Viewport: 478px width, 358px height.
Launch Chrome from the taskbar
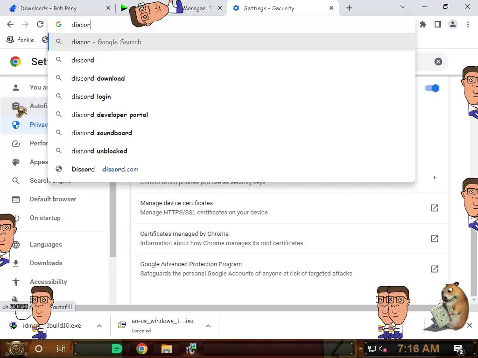point(142,349)
